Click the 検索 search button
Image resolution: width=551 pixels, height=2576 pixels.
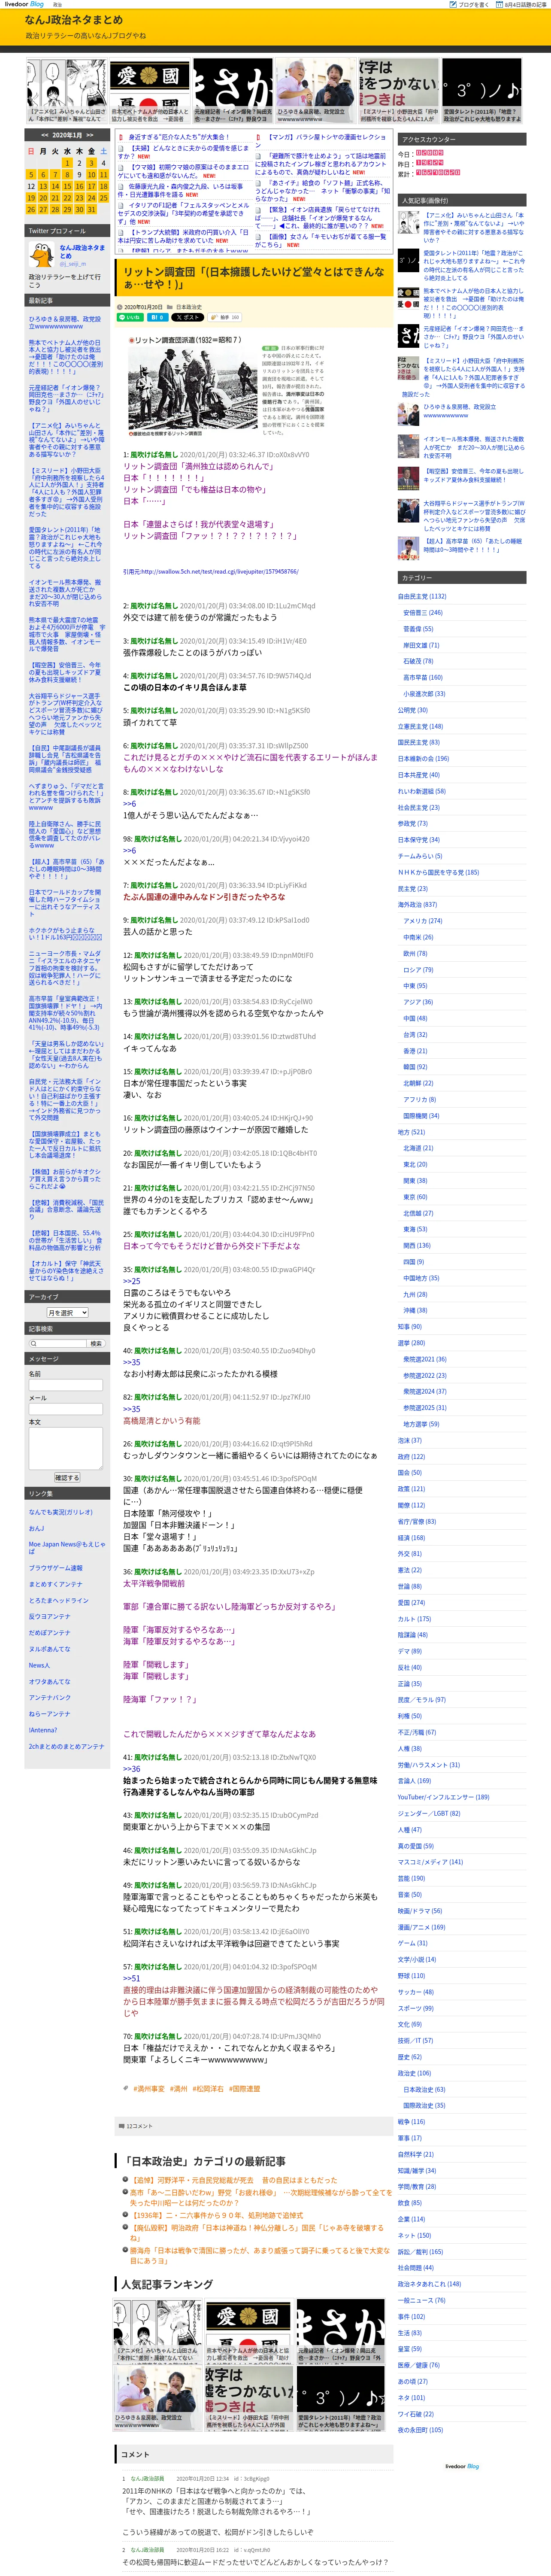pyautogui.click(x=96, y=1343)
